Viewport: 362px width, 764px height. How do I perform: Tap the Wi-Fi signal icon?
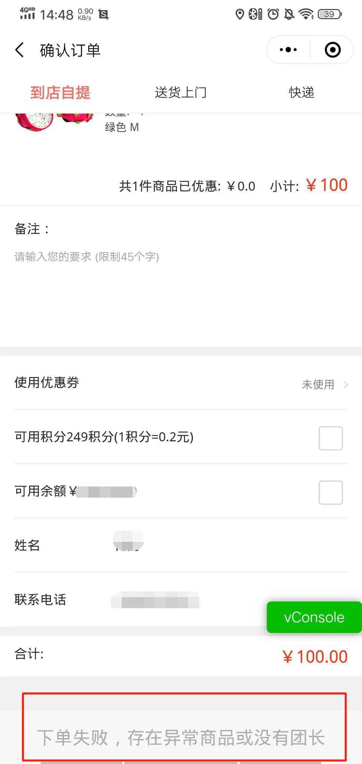tap(306, 14)
